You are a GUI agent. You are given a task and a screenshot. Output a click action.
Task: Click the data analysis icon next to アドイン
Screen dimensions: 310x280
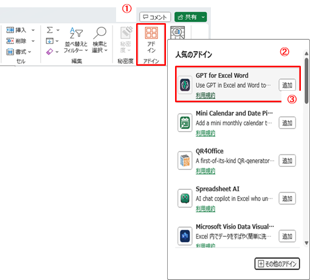click(x=177, y=32)
